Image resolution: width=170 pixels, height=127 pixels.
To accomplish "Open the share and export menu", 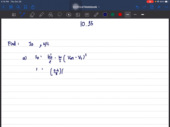I will tap(33, 7).
